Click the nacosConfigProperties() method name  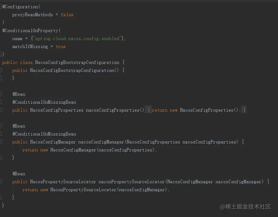pos(112,110)
